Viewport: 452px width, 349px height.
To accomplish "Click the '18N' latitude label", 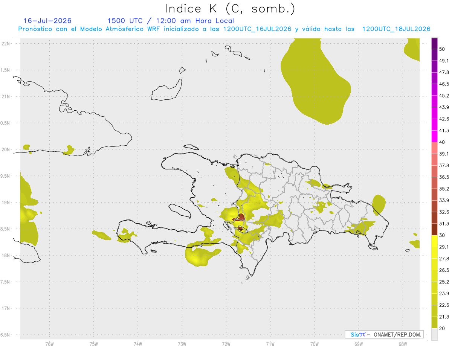I will [x=6, y=255].
